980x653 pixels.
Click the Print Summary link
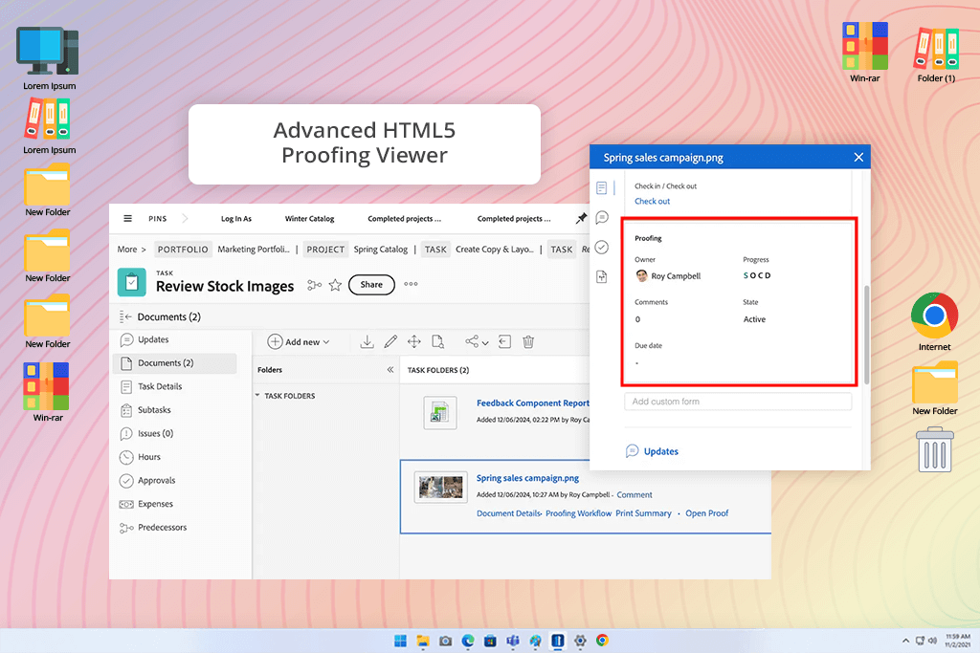coord(643,513)
